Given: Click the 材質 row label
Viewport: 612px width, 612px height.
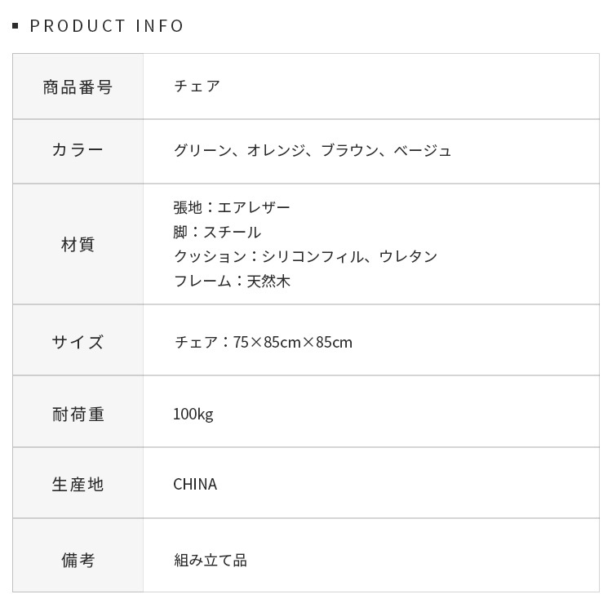Looking at the screenshot, I should point(78,244).
